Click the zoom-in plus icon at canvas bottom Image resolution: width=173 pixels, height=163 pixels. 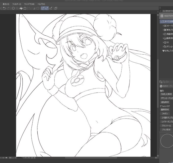[x=3, y=158]
